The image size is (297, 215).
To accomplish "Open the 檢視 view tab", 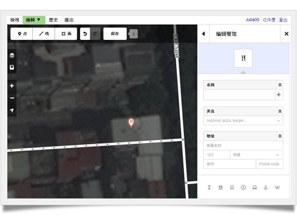I will coord(15,20).
